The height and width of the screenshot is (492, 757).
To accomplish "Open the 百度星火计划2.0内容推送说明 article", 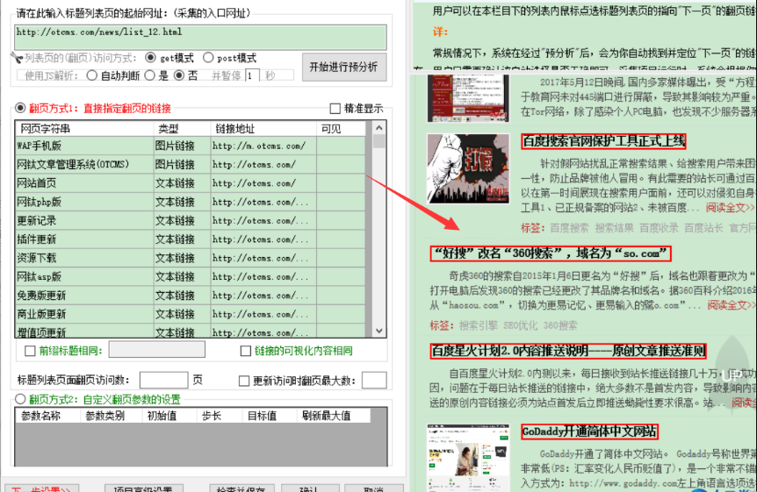I will (x=567, y=351).
